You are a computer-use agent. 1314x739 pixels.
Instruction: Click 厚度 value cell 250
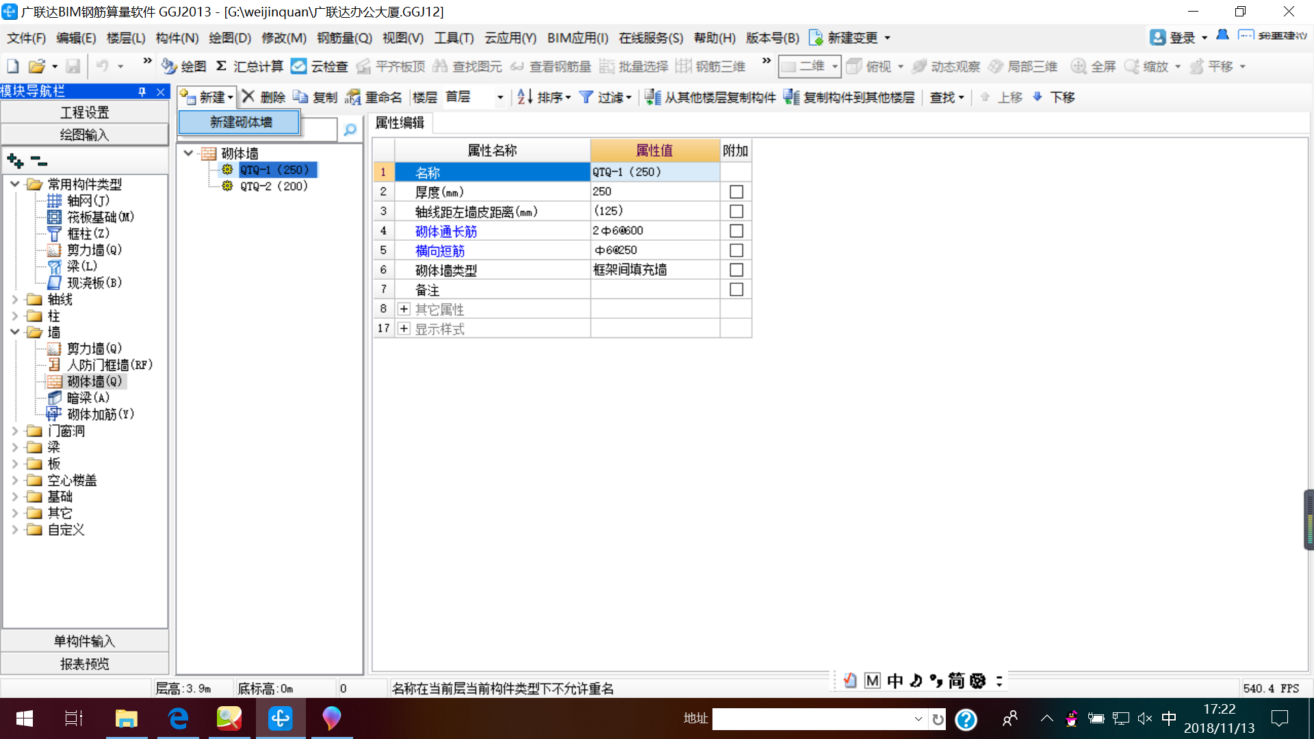coord(655,192)
